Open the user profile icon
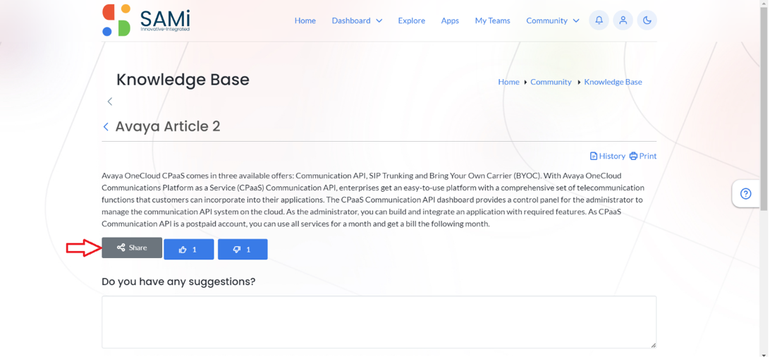Screen dimensions: 770x361 coord(623,20)
